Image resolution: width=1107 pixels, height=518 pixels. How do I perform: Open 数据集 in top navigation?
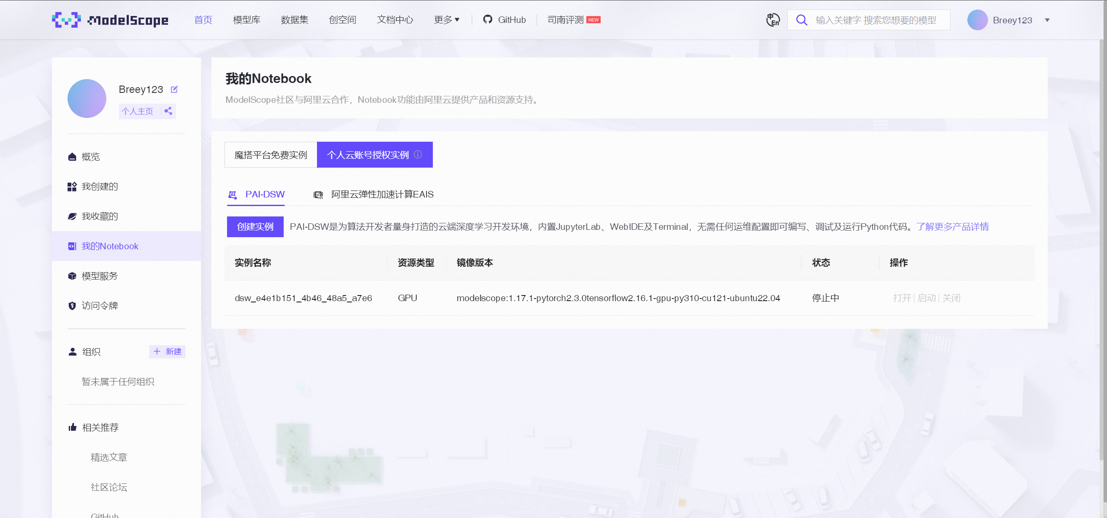pyautogui.click(x=294, y=20)
